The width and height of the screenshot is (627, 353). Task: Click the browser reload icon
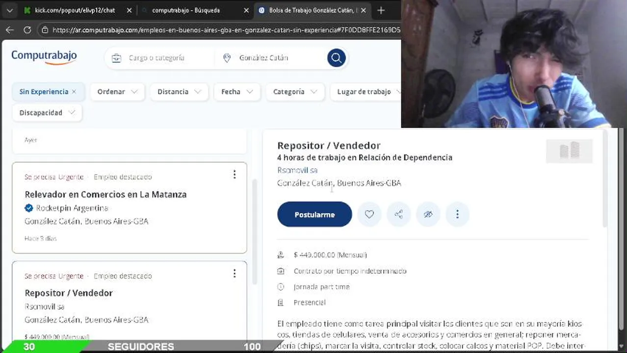click(x=27, y=30)
